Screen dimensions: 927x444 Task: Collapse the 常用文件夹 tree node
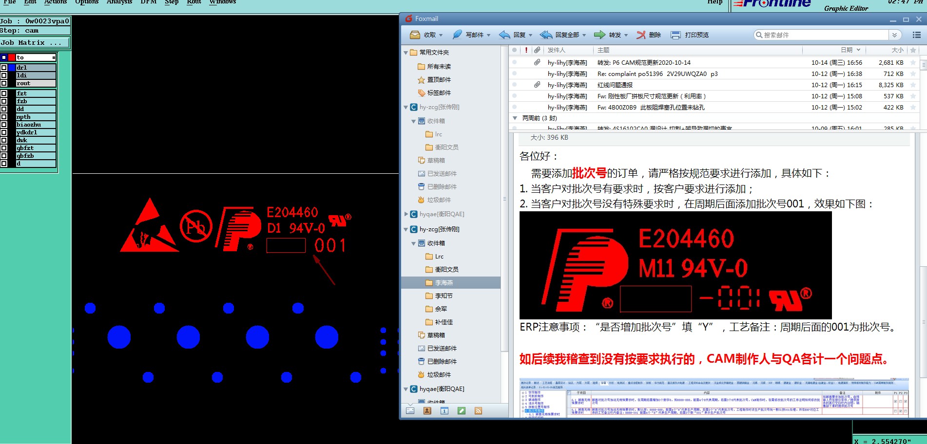(406, 53)
